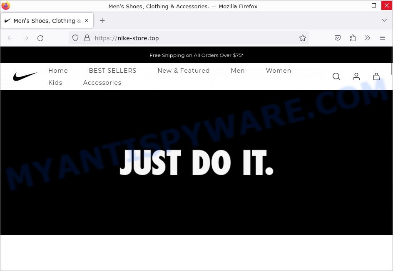Image resolution: width=393 pixels, height=271 pixels.
Task: Click the JUST DO IT hero banner
Action: [x=196, y=162]
